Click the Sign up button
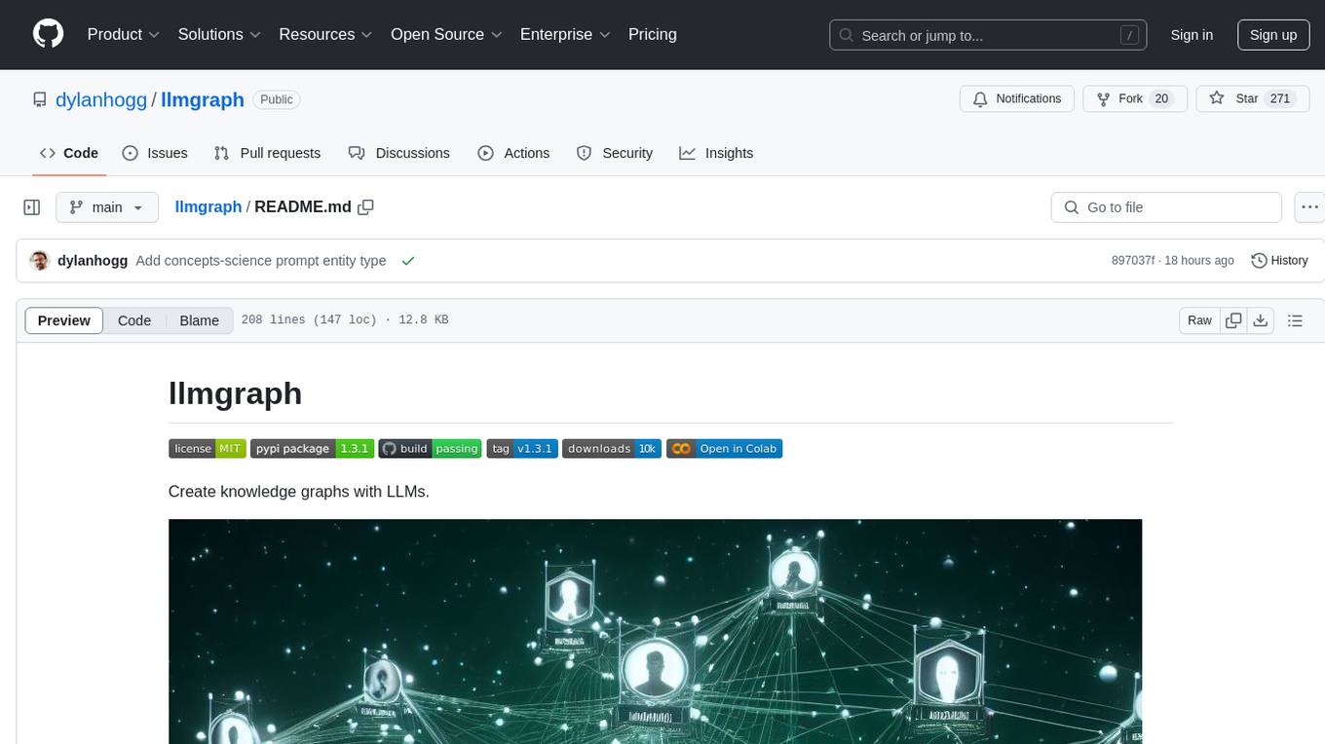 [x=1273, y=35]
